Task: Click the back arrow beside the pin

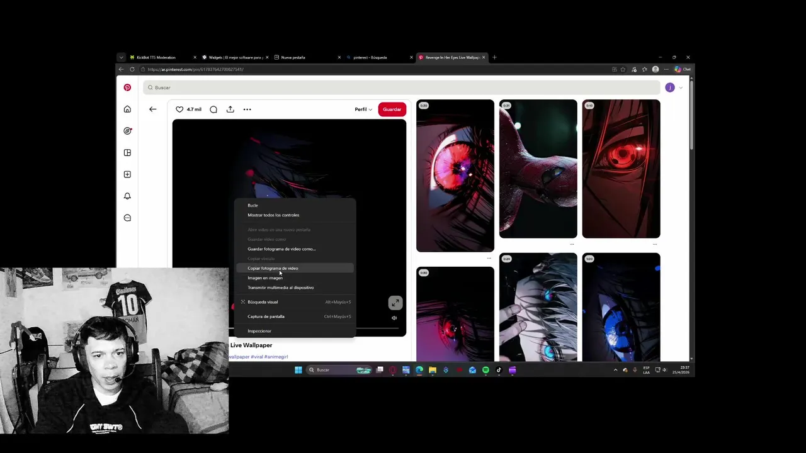Action: point(152,109)
